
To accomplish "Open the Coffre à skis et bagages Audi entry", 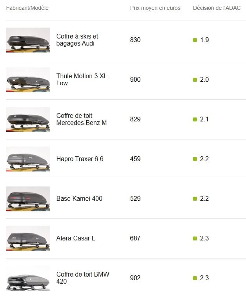I will [x=77, y=40].
